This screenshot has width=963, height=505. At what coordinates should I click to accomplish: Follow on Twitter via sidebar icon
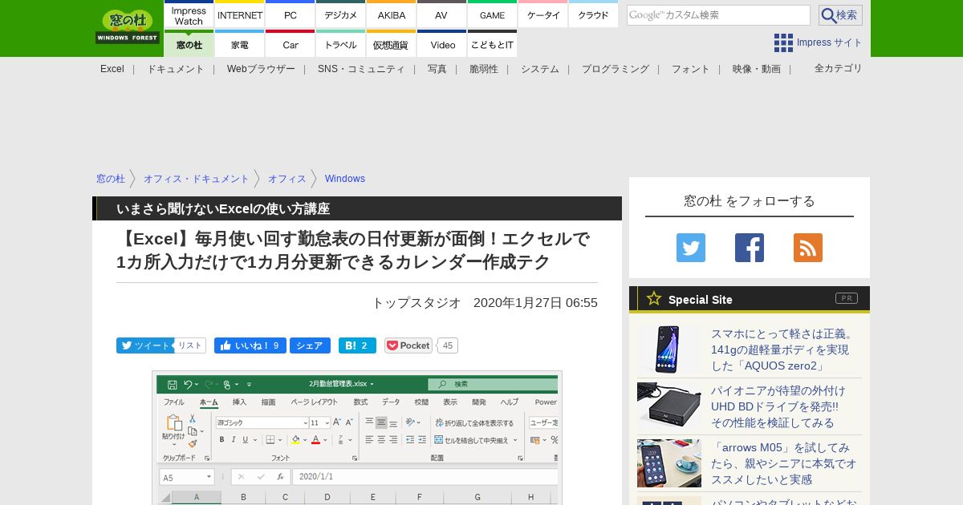690,248
